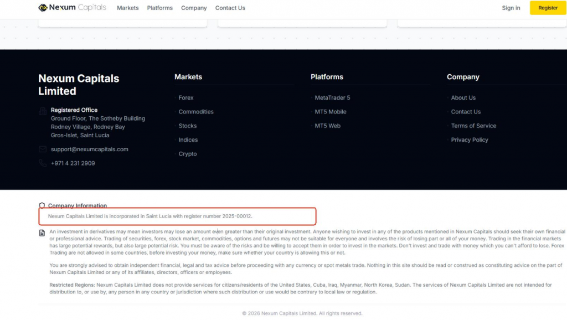Click the Registered Office label
567x320 pixels.
74,110
